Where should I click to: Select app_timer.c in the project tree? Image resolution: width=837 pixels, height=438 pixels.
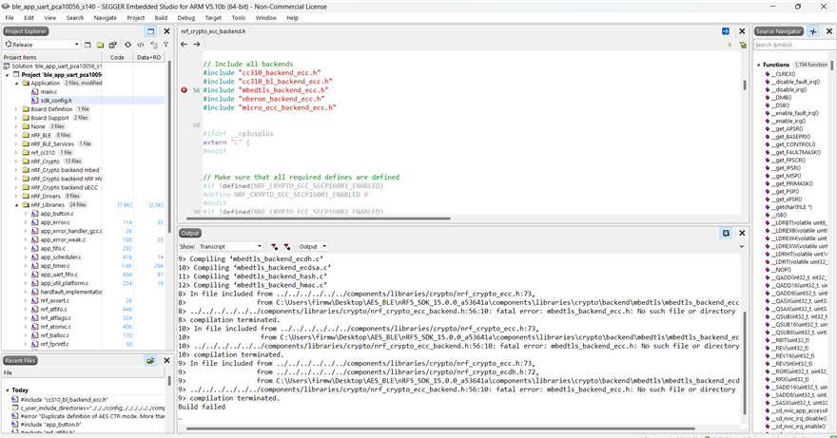point(55,266)
